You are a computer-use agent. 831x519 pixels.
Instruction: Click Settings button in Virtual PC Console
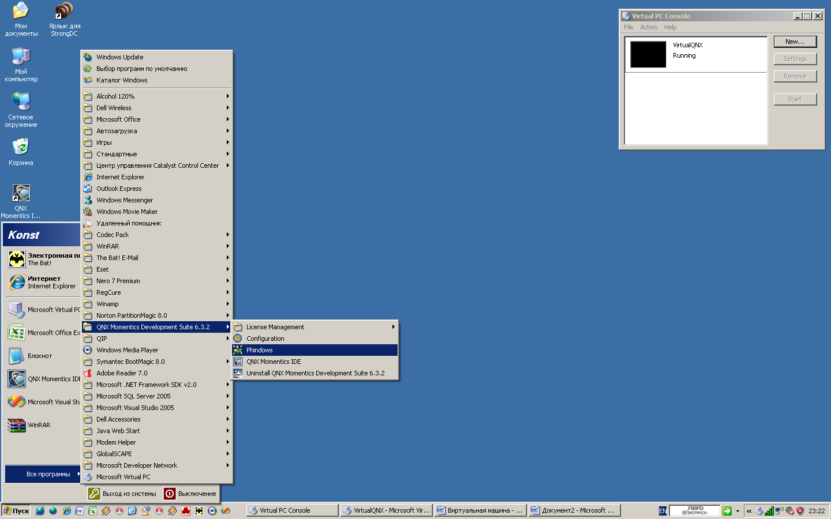[x=795, y=59]
